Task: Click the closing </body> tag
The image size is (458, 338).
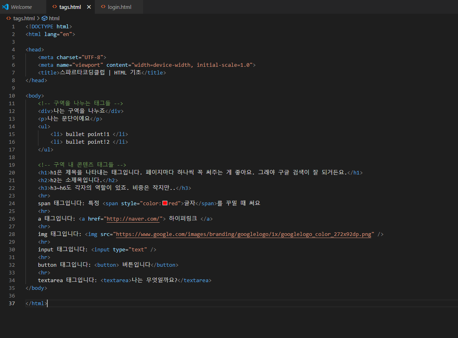Action: [36, 288]
